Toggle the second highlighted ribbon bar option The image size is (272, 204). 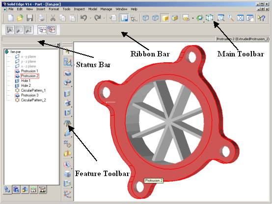[x=52, y=29]
